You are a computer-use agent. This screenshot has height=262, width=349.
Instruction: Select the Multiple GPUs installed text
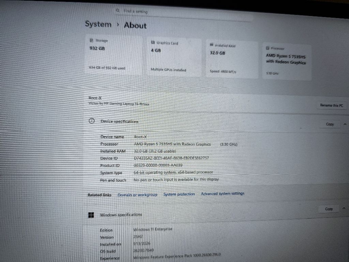tap(168, 70)
